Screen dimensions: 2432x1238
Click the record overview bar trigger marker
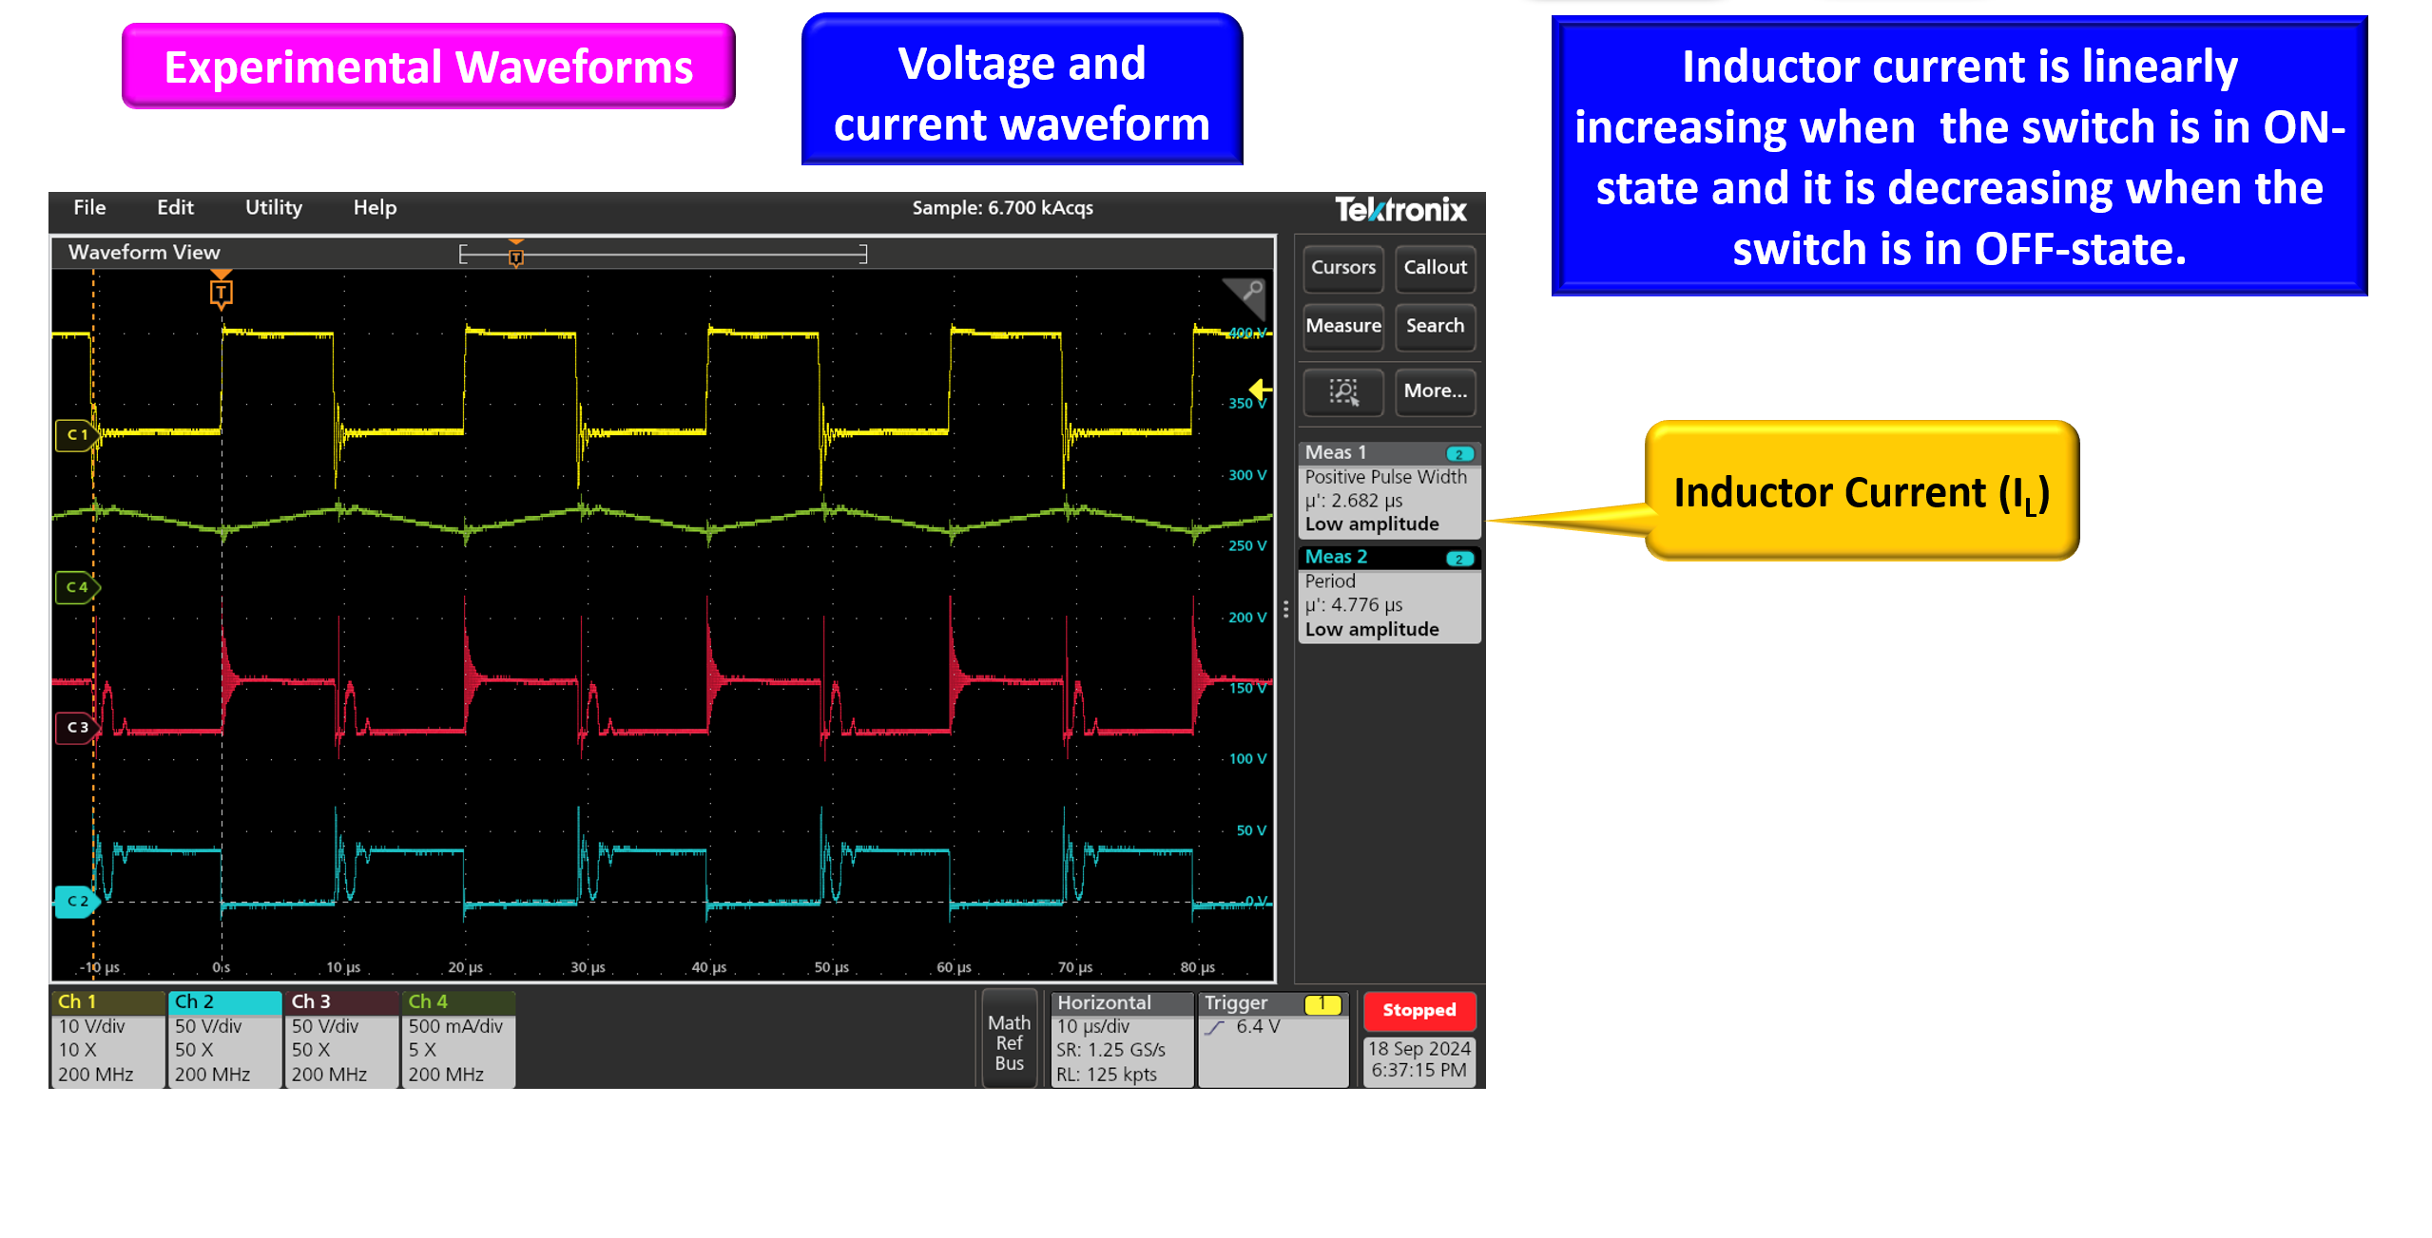pos(515,255)
